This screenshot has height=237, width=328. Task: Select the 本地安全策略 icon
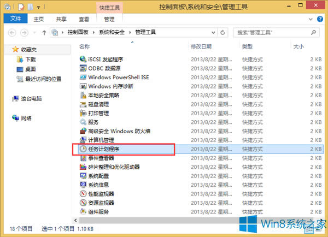[x=83, y=95]
